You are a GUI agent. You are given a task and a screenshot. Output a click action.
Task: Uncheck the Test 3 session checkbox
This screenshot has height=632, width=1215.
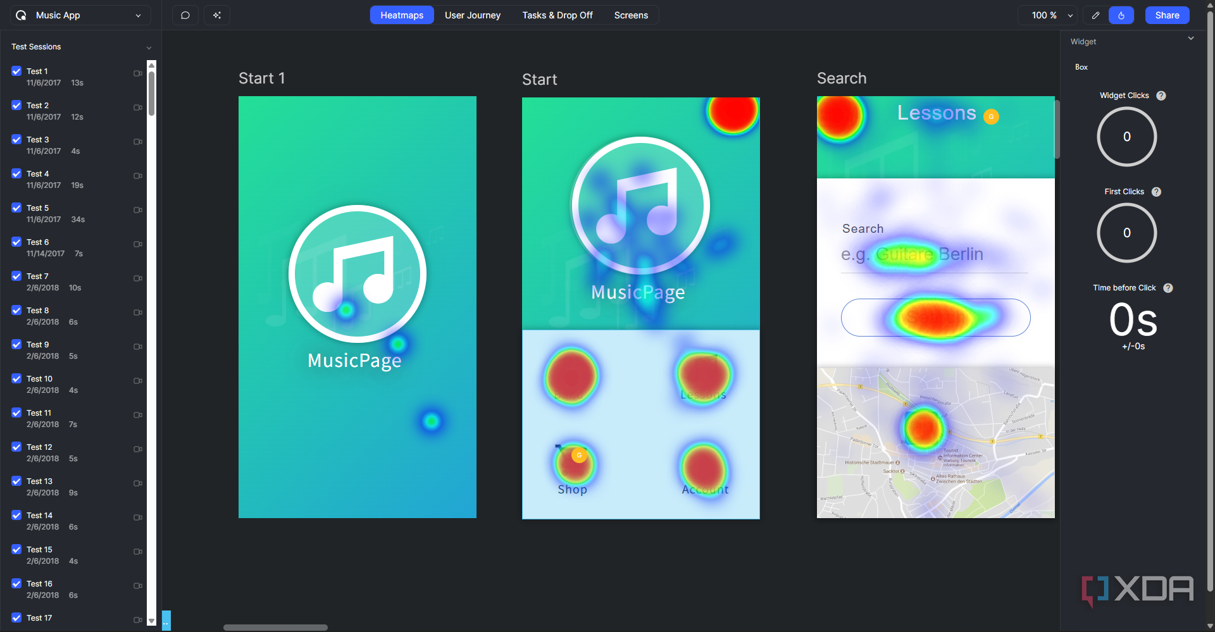coord(16,139)
